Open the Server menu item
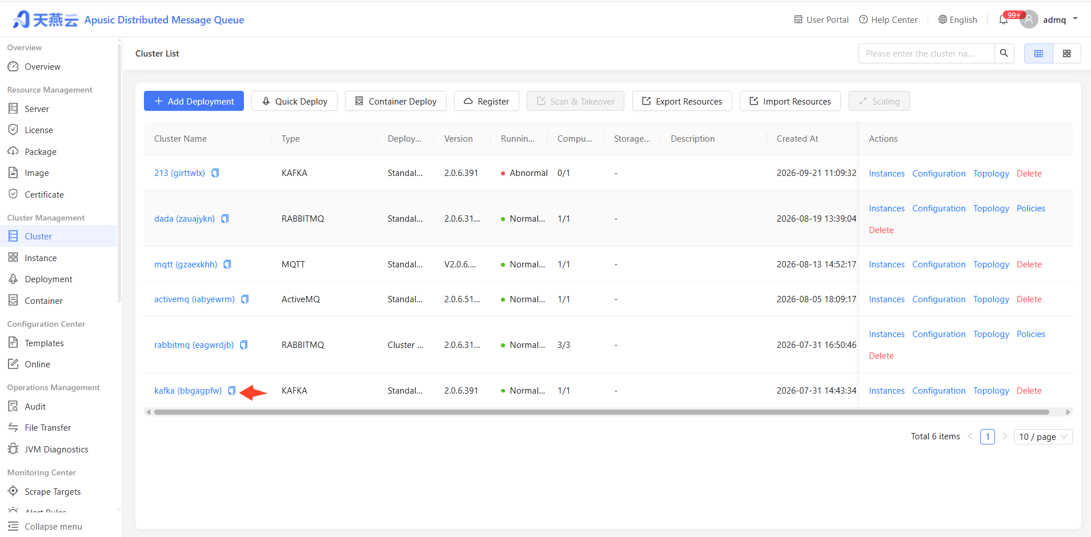 pyautogui.click(x=58, y=109)
